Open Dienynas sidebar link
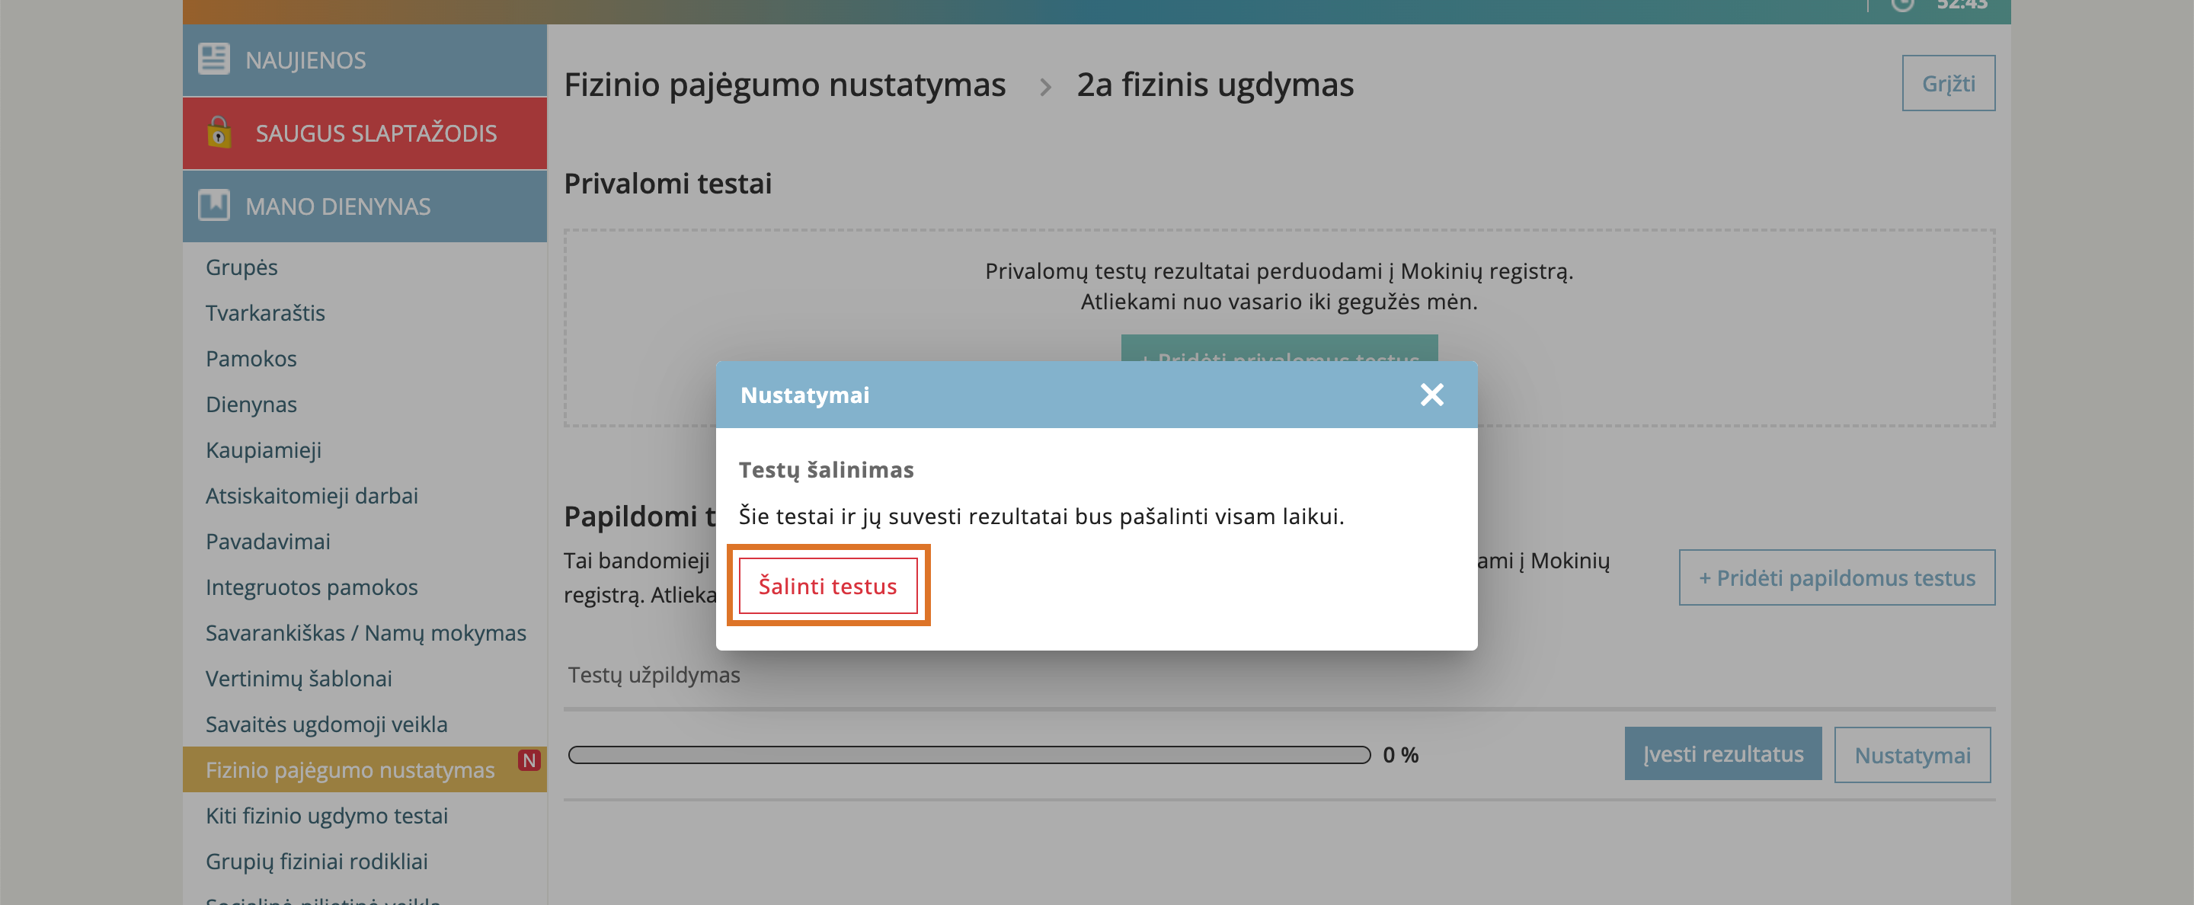 click(x=251, y=405)
